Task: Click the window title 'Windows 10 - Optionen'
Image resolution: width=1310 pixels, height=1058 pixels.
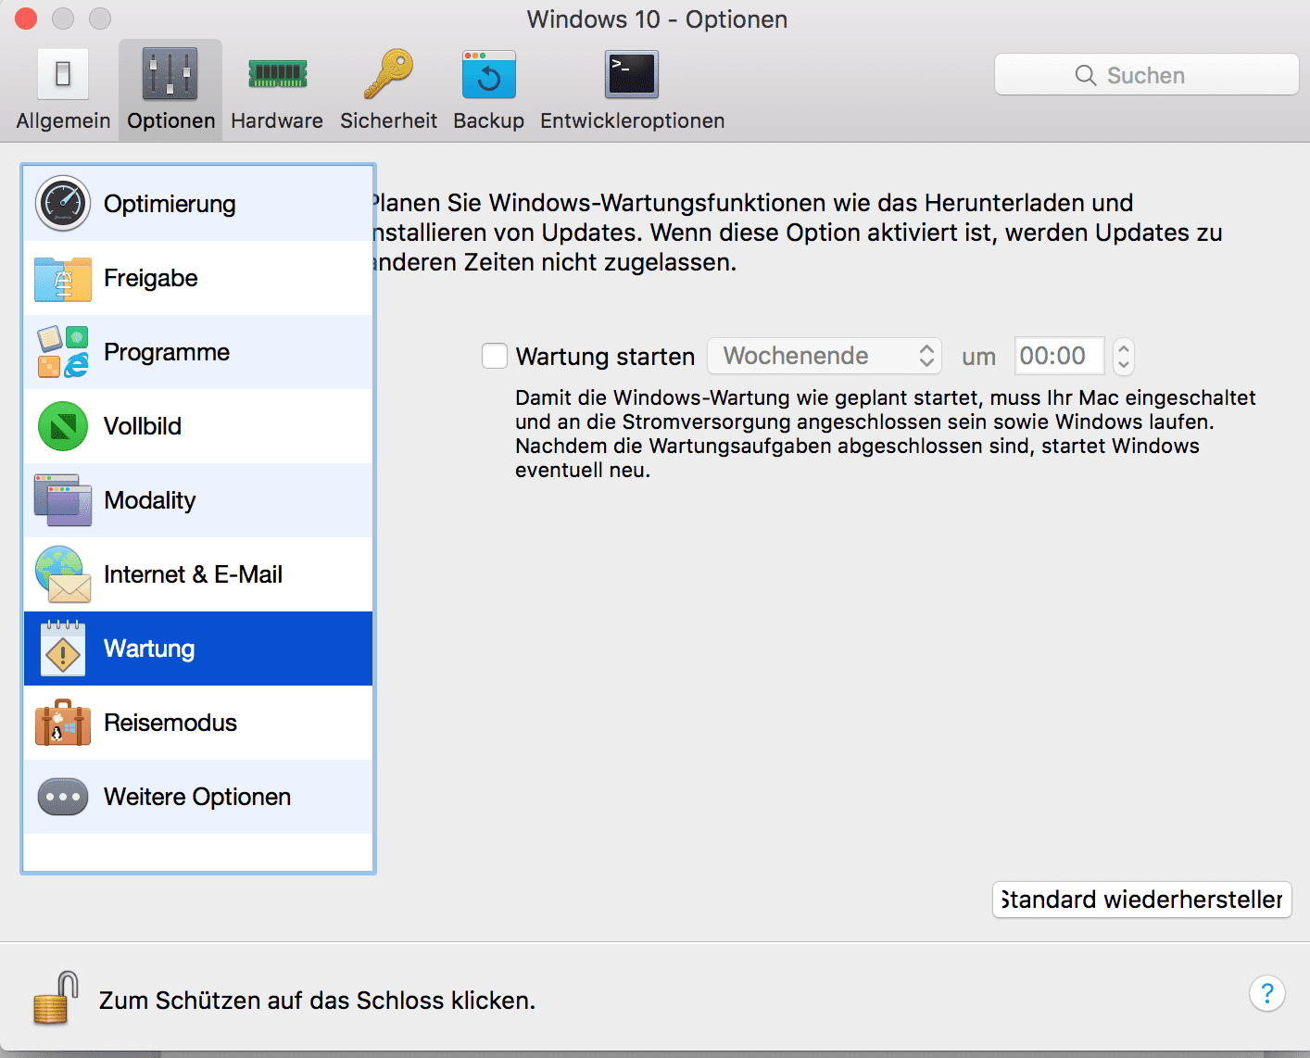Action: [x=657, y=19]
